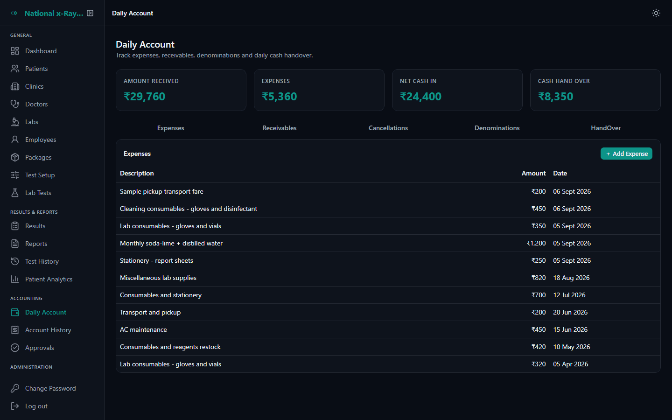Image resolution: width=672 pixels, height=420 pixels.
Task: Select 'AC maintenance' expense row
Action: click(x=388, y=329)
